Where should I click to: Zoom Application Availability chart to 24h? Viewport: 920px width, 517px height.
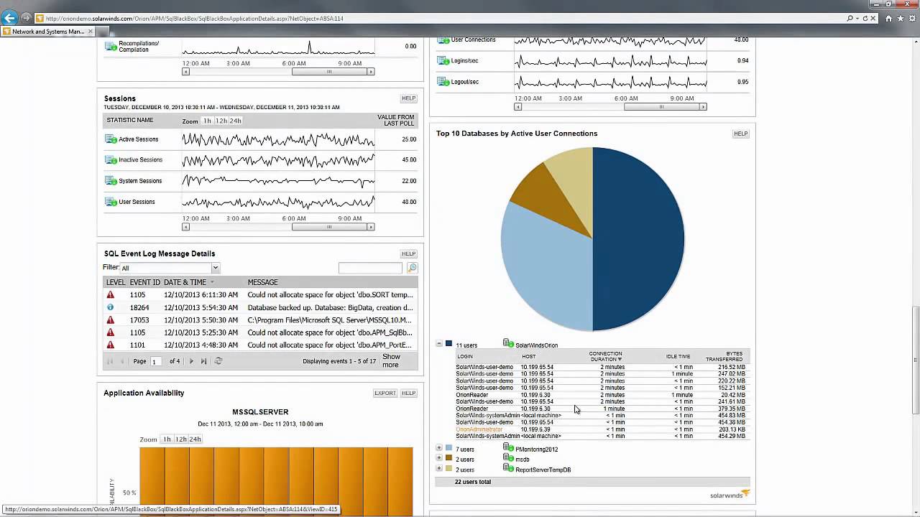[x=195, y=439]
